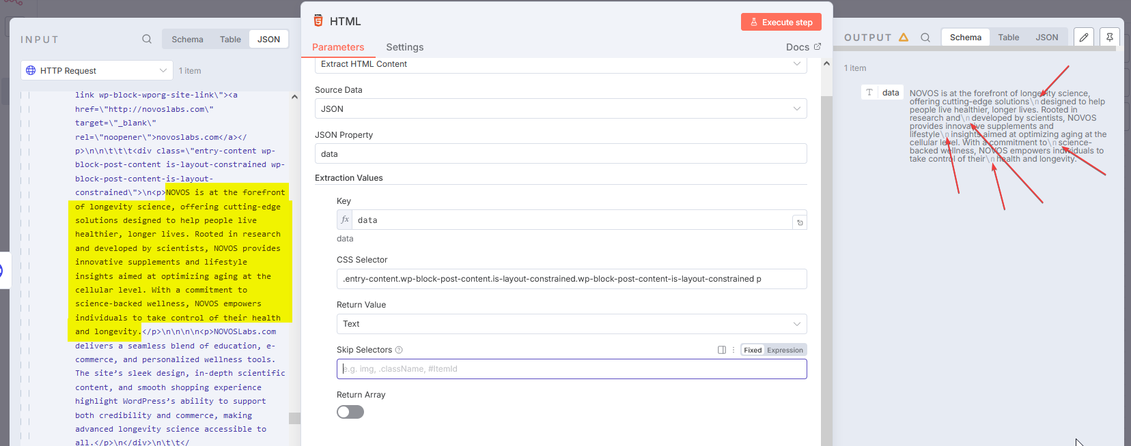Click the Skip Selectors help icon

pyautogui.click(x=399, y=350)
